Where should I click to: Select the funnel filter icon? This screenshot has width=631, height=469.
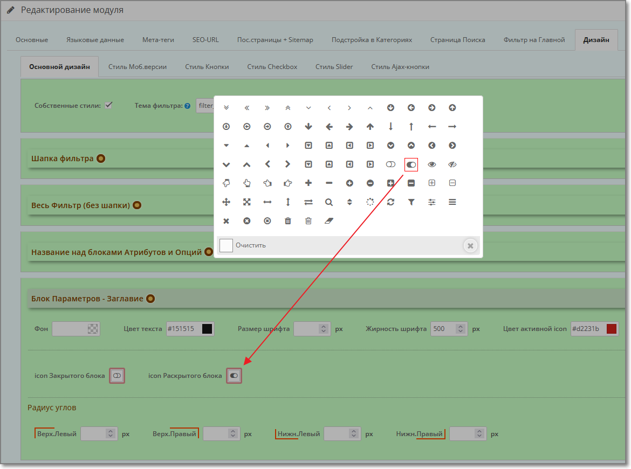point(411,202)
